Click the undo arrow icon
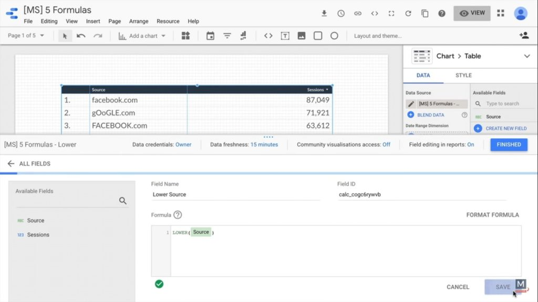Screen dimensions: 538x302 [x=81, y=36]
